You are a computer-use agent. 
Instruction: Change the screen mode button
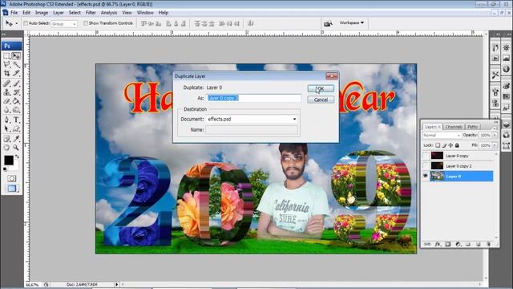pyautogui.click(x=12, y=189)
